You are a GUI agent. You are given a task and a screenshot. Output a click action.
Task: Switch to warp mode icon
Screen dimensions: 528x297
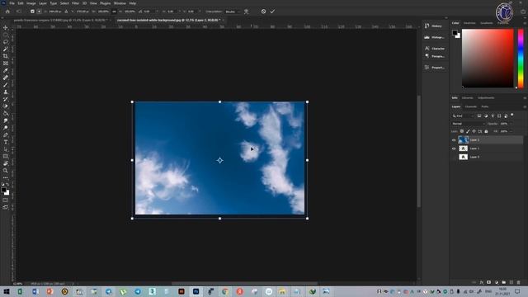246,12
